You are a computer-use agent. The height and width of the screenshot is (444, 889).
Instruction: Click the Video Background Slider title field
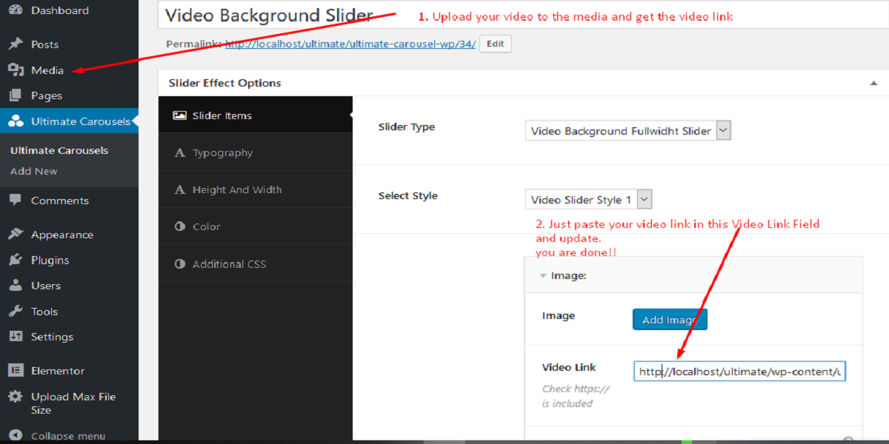coord(523,15)
